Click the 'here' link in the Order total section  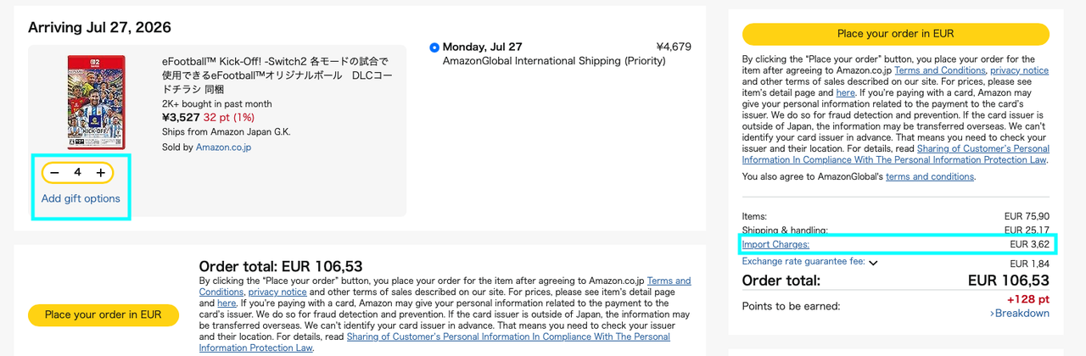tap(227, 303)
